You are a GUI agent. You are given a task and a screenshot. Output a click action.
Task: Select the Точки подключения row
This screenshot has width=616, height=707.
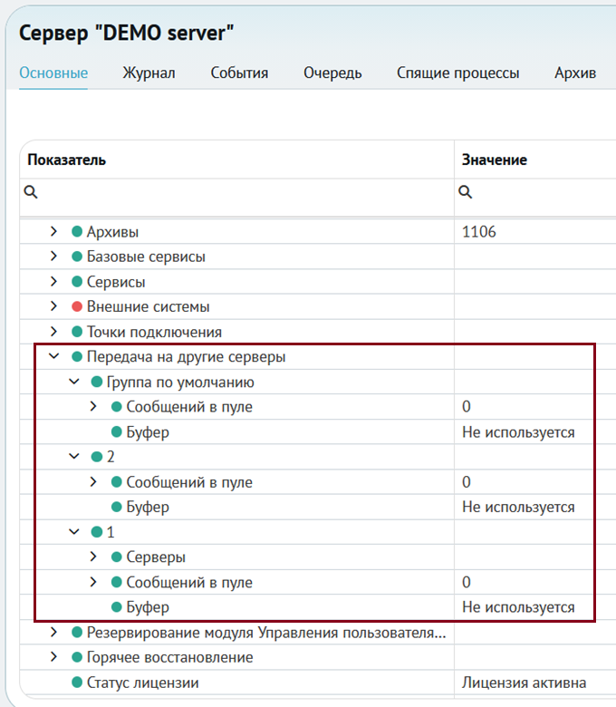237,332
